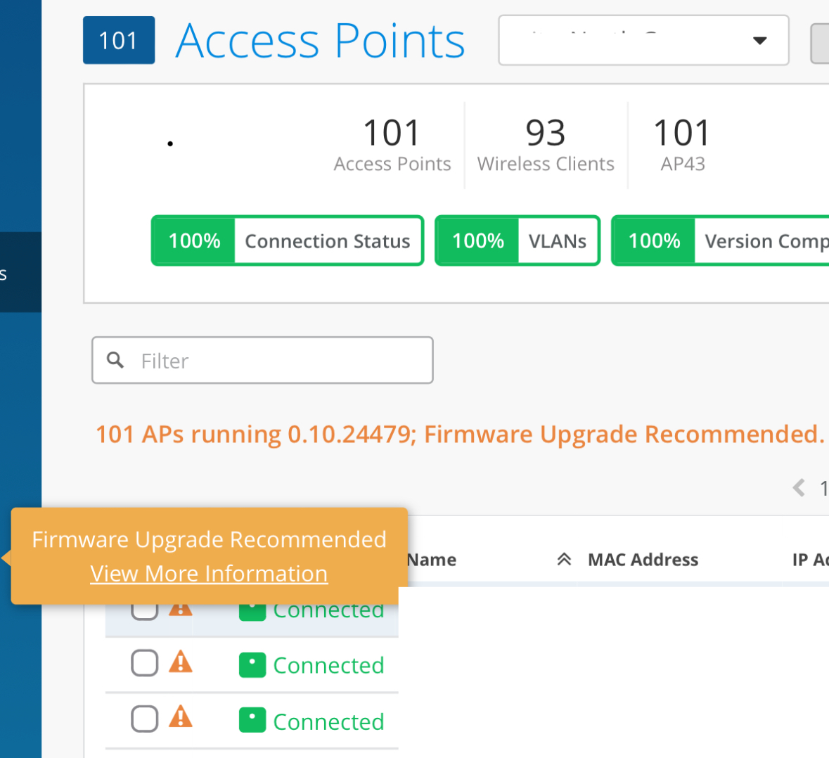Click the green status icon in the bottom row
The image size is (829, 758).
[252, 720]
